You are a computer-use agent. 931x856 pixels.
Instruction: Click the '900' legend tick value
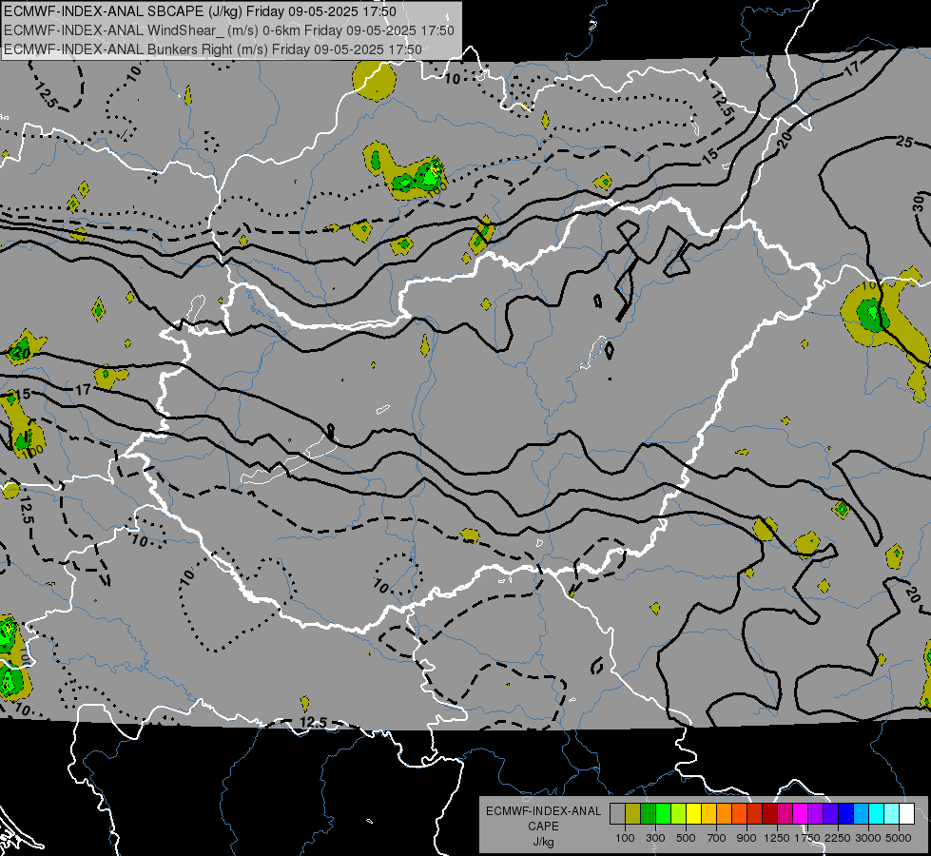(x=747, y=838)
